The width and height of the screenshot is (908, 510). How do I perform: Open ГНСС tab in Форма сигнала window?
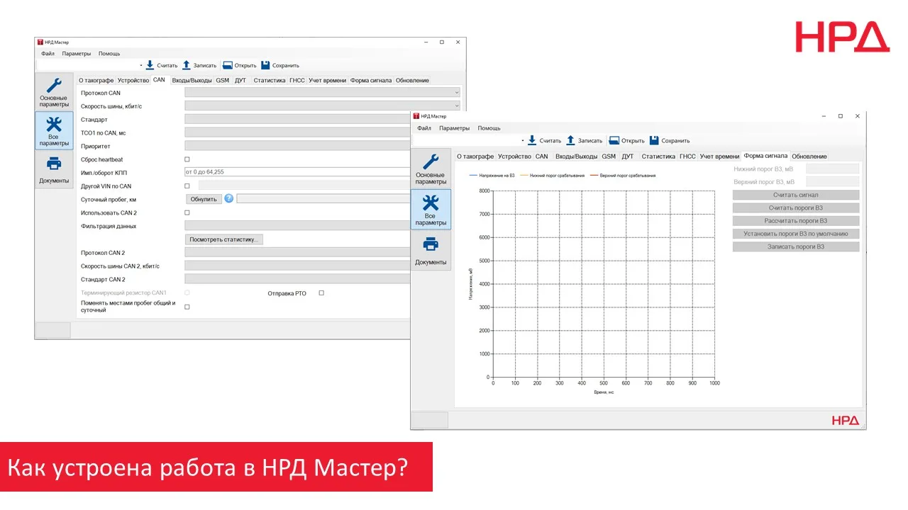687,157
